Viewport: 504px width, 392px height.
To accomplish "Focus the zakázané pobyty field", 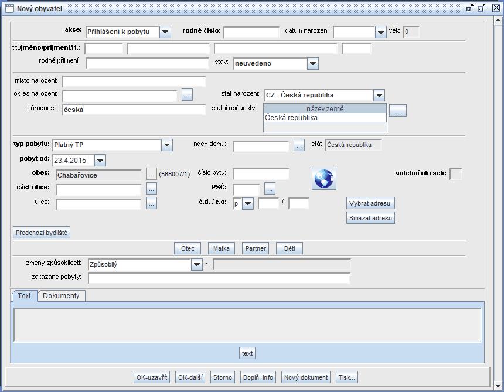I will tap(219, 278).
